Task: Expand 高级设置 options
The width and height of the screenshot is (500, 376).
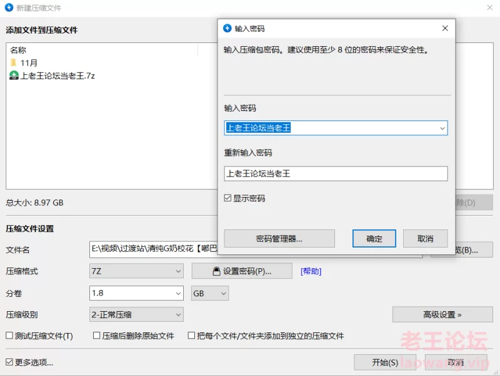Action: (442, 315)
